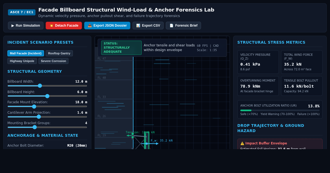The height and width of the screenshot is (173, 330).
Task: Click the Billboard Width 12.0 m value
Action: point(81,82)
